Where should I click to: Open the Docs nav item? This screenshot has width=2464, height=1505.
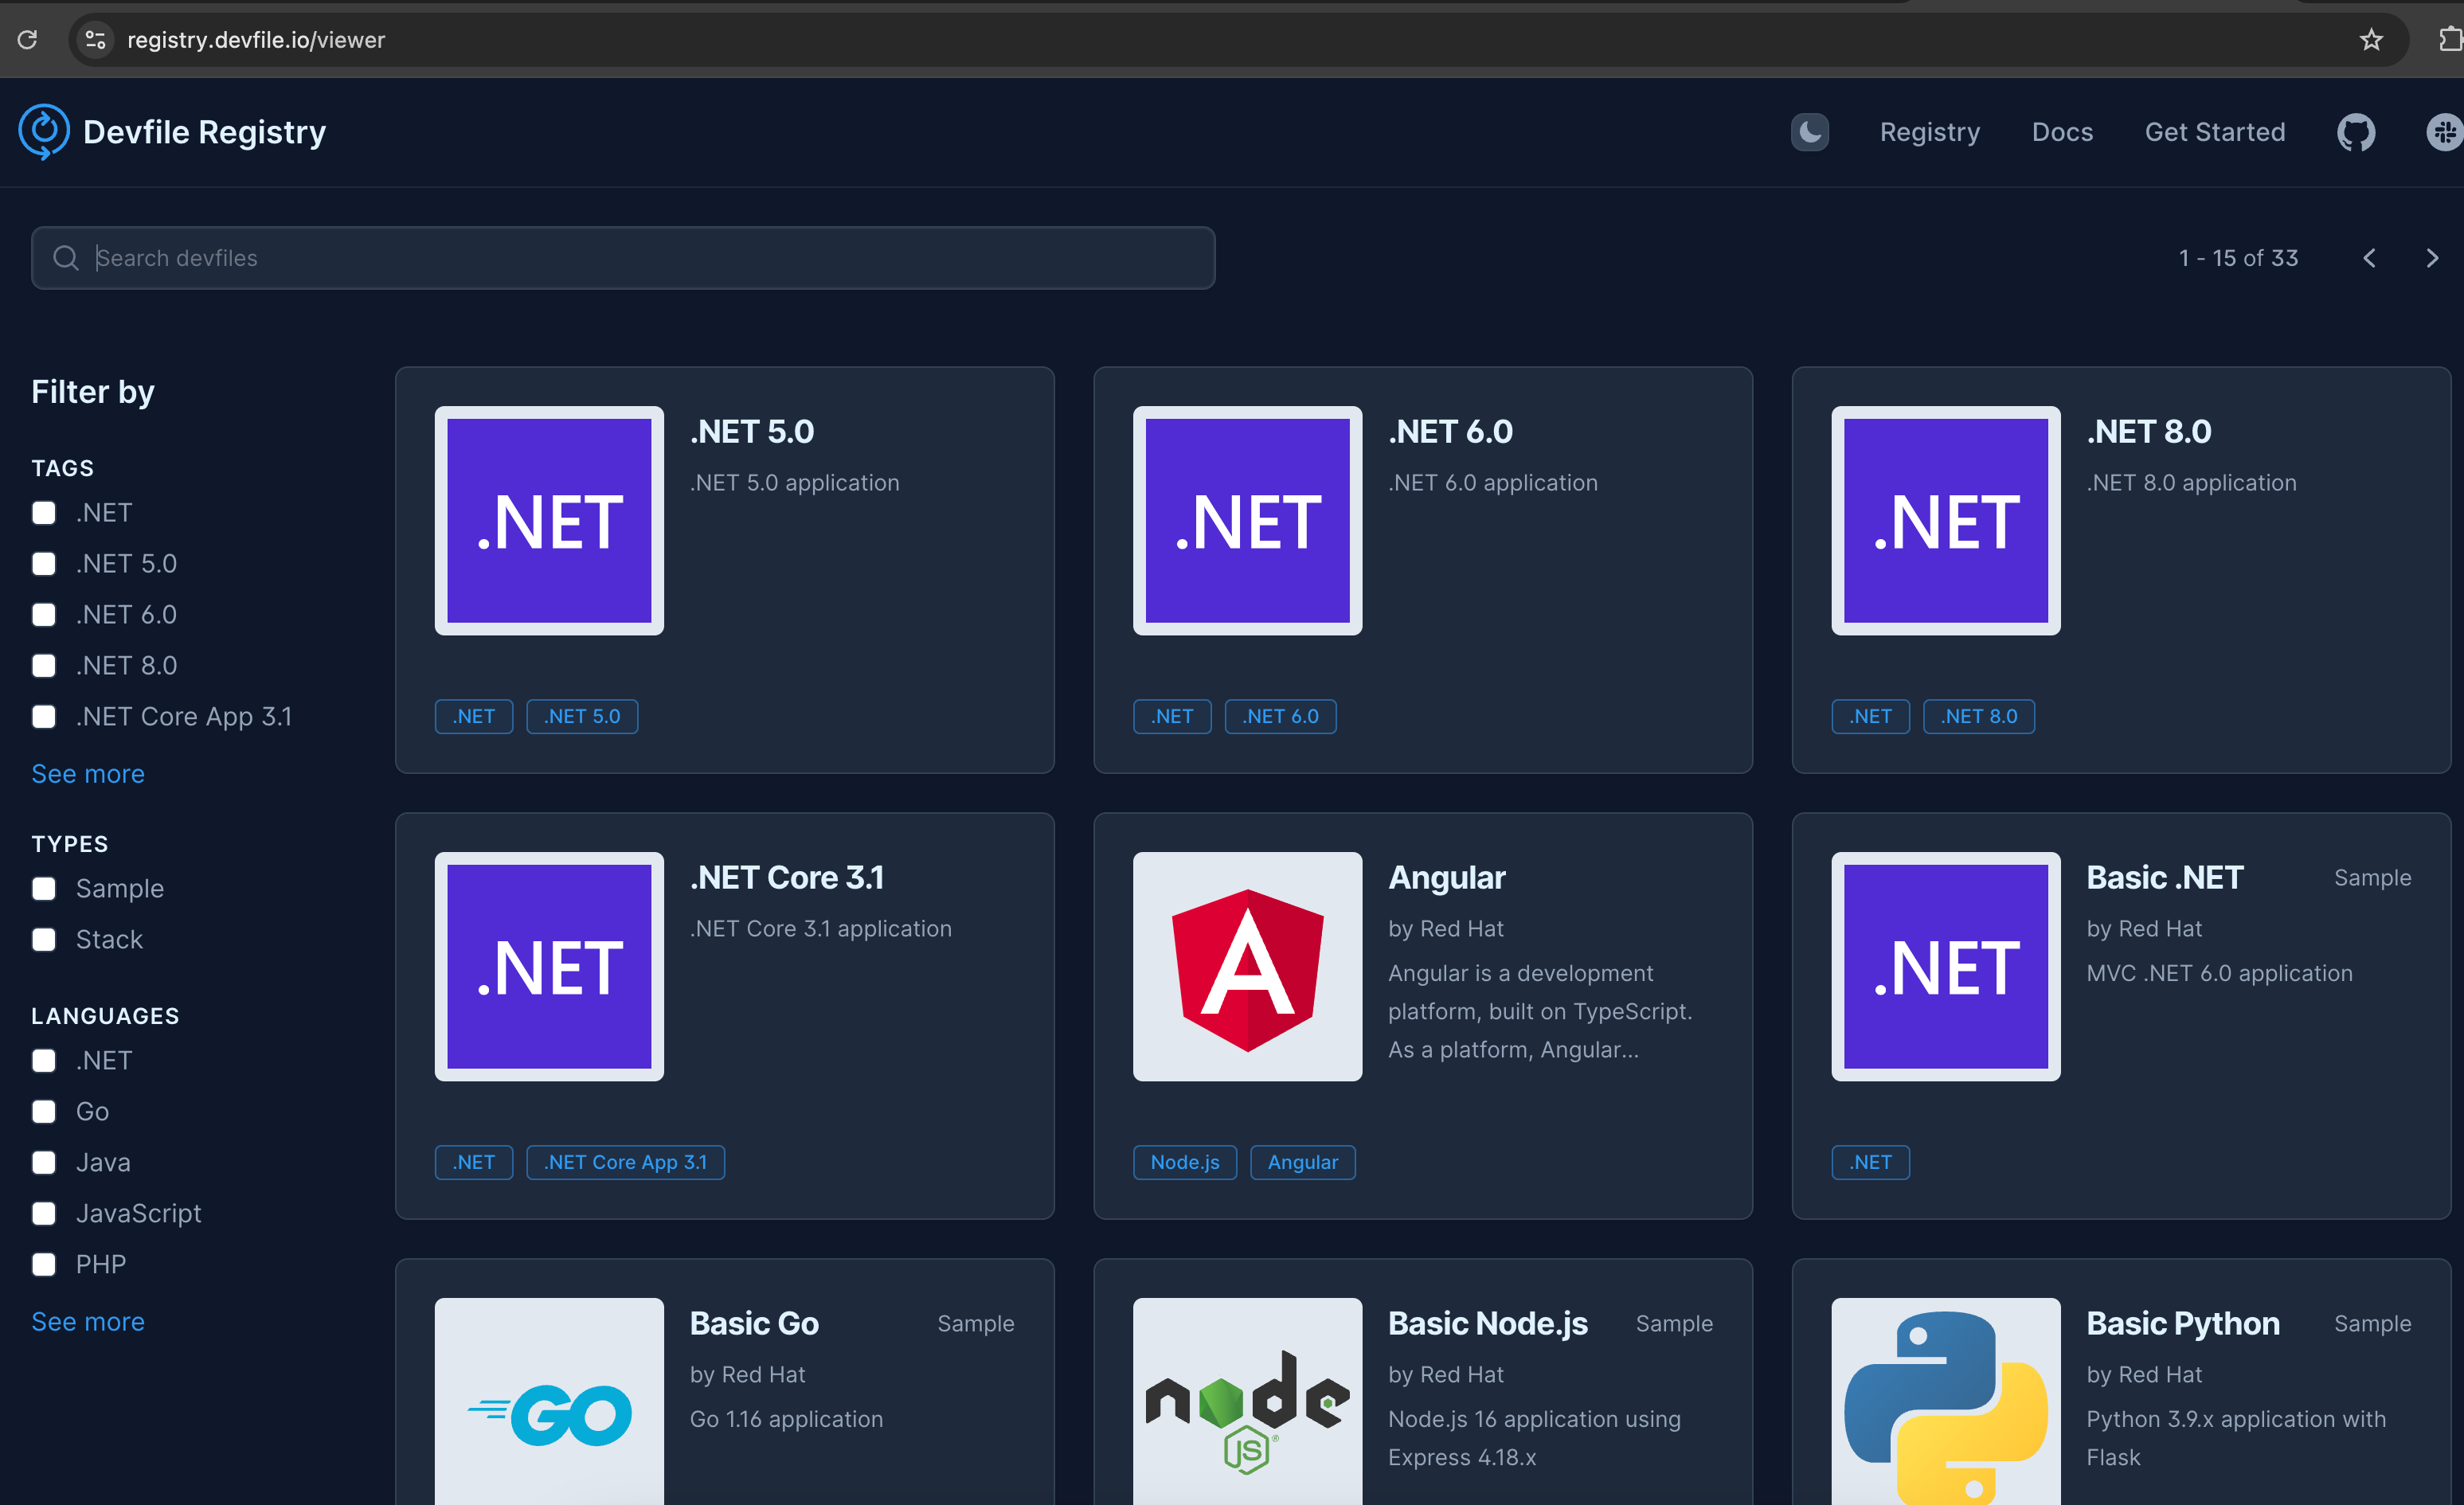click(2062, 132)
